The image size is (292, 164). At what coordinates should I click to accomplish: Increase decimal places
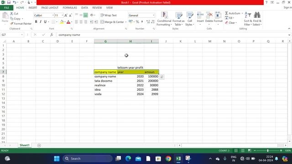click(148, 22)
